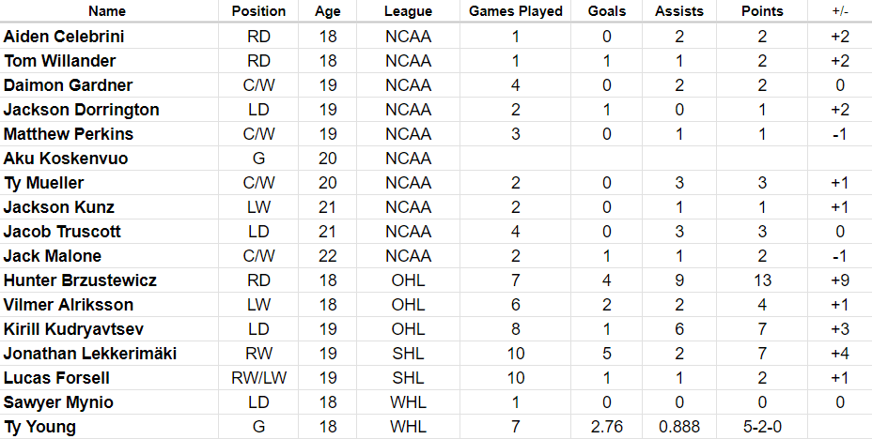
Task: Select the Points column header
Action: pyautogui.click(x=761, y=11)
